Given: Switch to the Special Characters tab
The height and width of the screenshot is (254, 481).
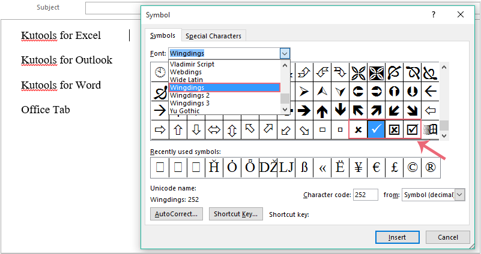Looking at the screenshot, I should (213, 36).
